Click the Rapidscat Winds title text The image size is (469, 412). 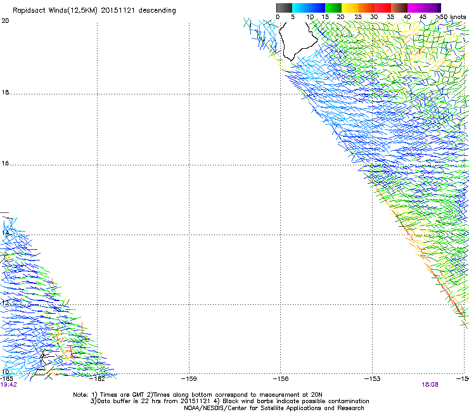[x=94, y=11]
